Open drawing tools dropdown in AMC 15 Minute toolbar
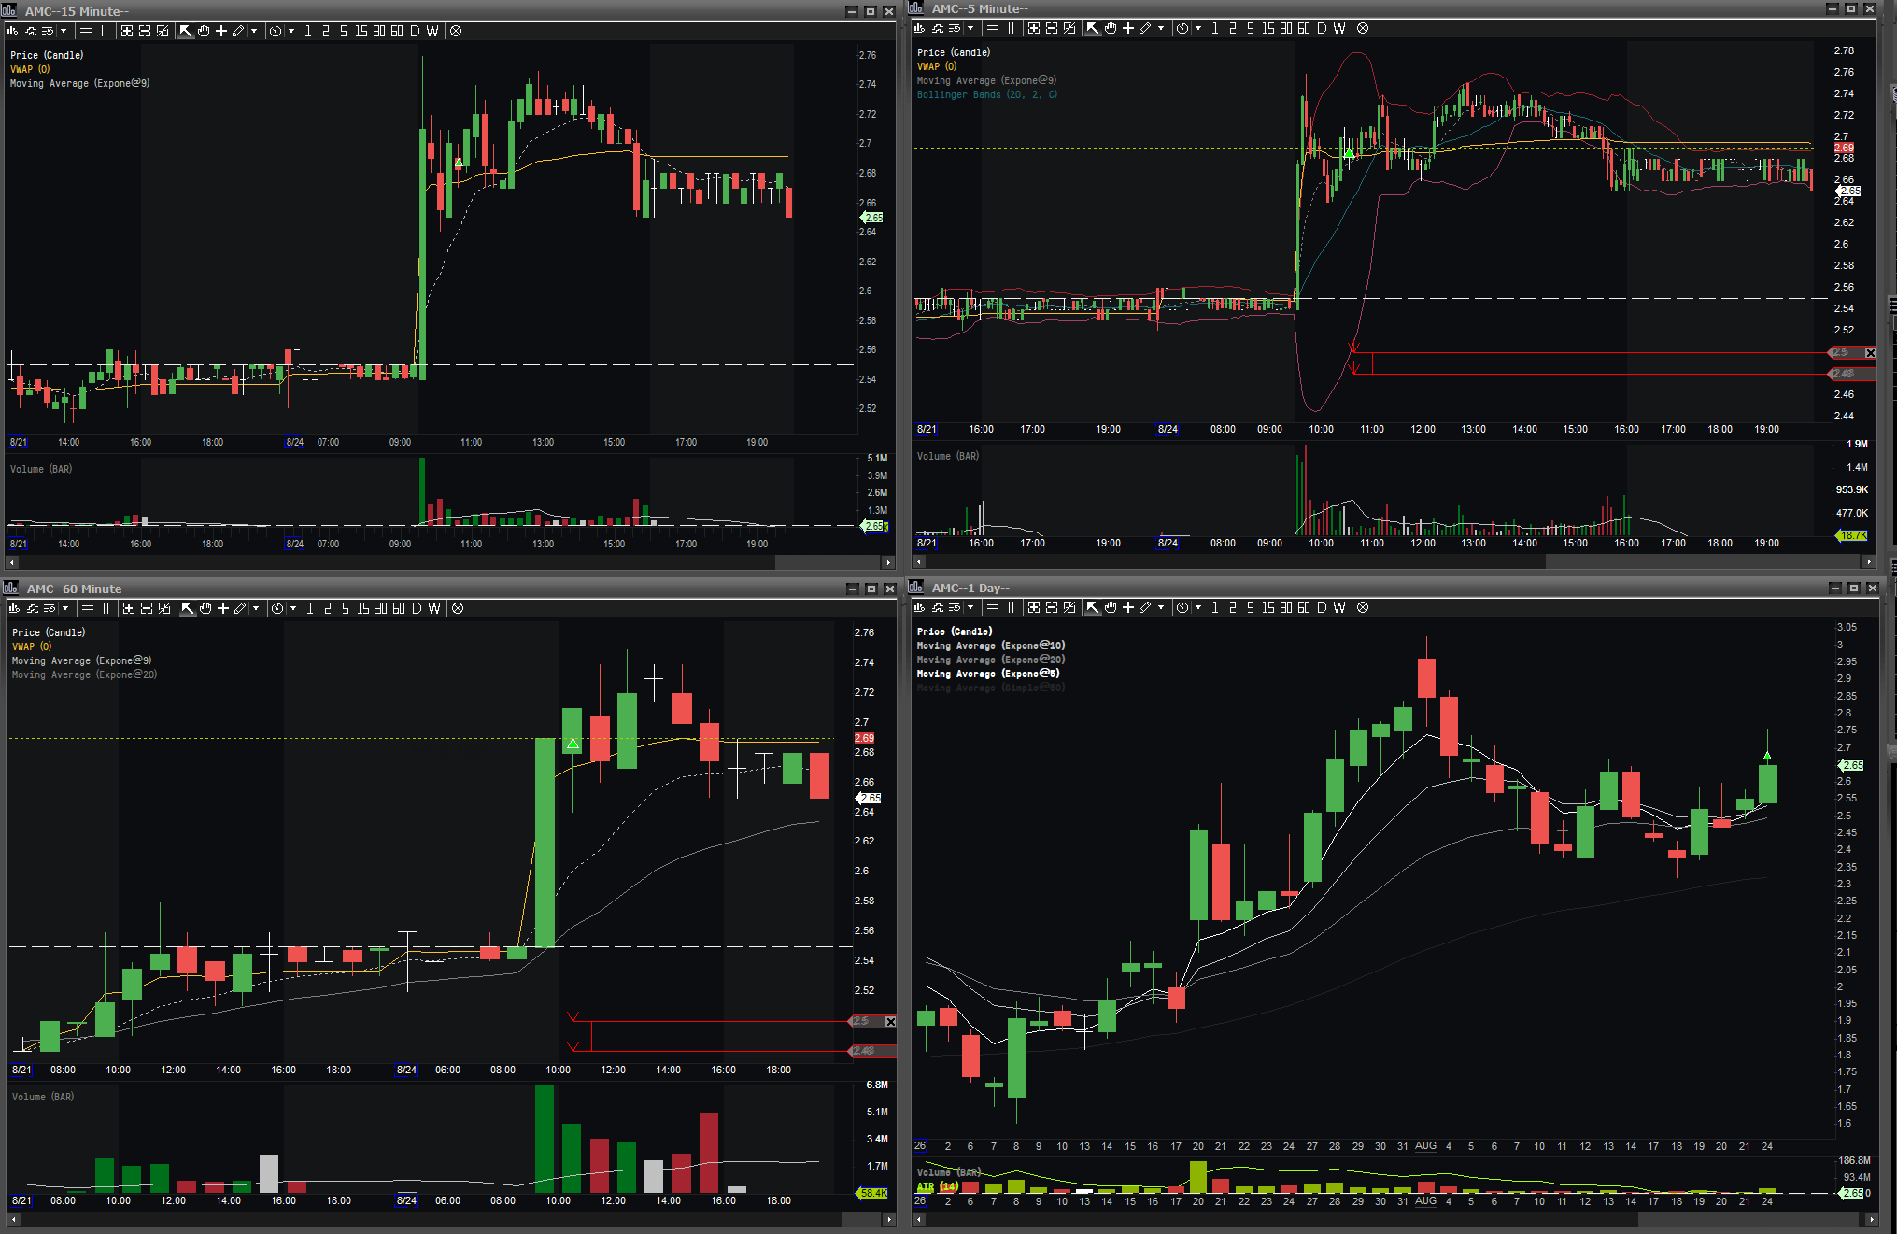The image size is (1897, 1234). coord(254,31)
